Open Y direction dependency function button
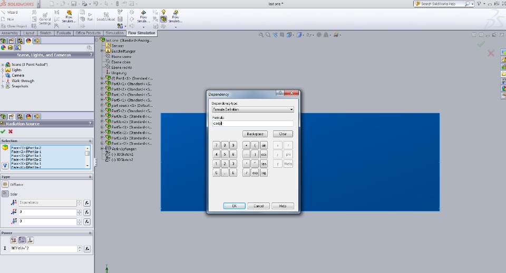This screenshot has height=273, width=506. click(87, 212)
